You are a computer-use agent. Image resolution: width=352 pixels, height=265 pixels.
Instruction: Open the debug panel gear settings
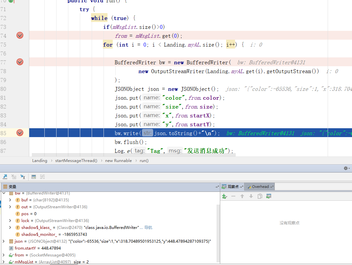(346, 168)
